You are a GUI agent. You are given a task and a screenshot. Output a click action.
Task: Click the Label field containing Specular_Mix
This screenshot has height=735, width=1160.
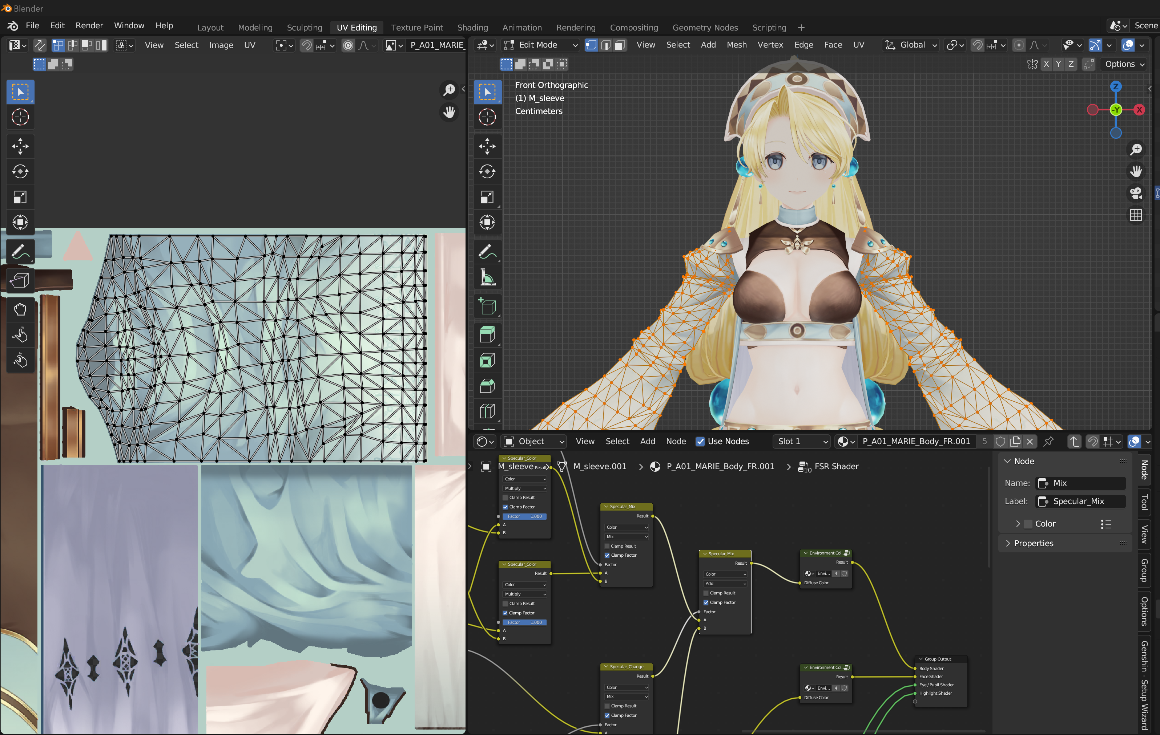point(1080,501)
